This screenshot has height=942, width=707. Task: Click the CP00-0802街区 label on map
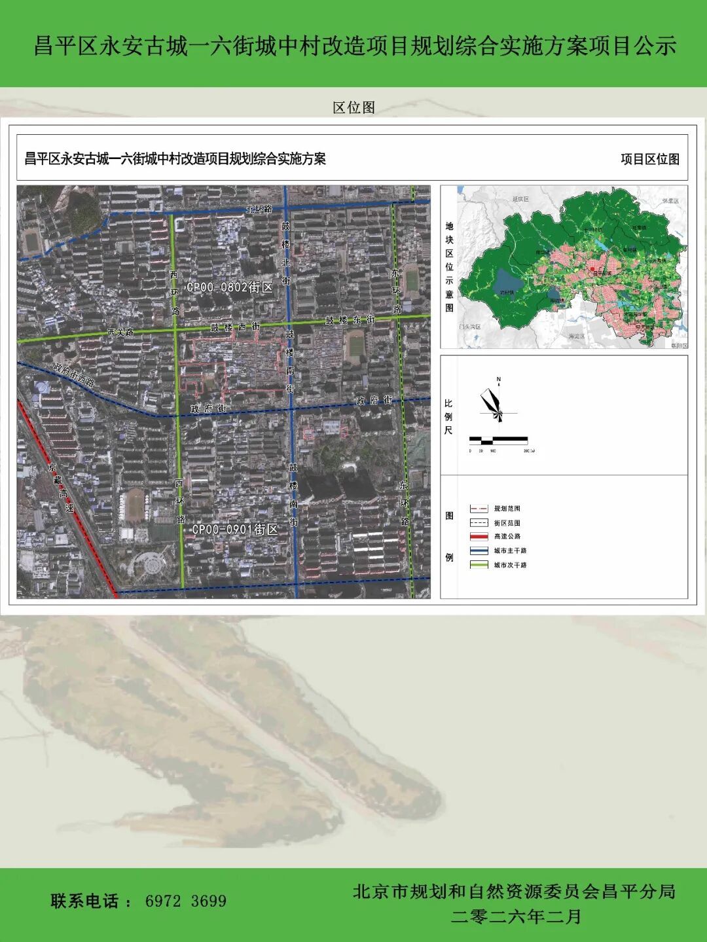229,287
